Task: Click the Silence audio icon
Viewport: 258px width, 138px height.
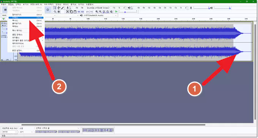Action: (x=82, y=12)
